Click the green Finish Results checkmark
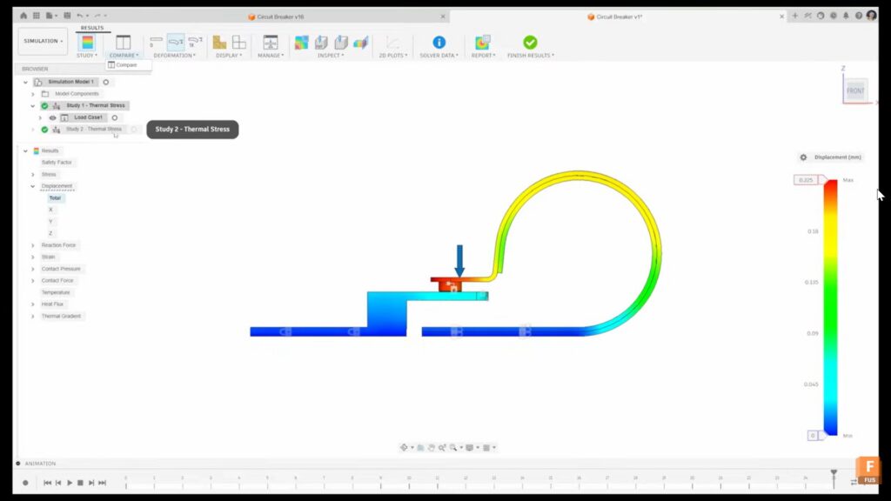Viewport: 891px width, 501px height. point(530,43)
